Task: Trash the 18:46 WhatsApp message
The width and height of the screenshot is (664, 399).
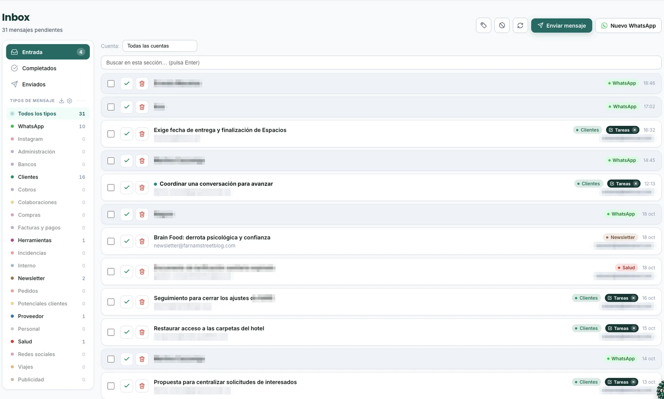Action: [142, 83]
